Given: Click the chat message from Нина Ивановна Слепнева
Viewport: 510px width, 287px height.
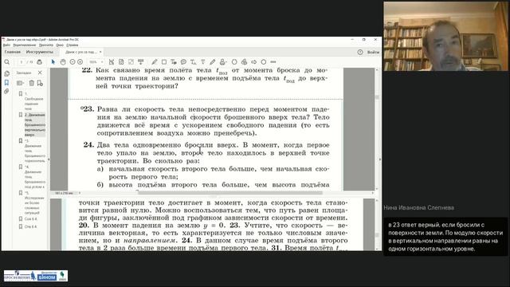Looking at the screenshot, I should [445, 237].
